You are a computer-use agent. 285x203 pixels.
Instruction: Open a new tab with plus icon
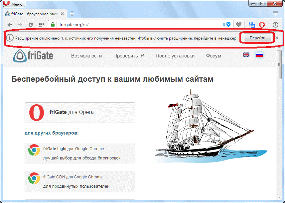click(x=72, y=14)
